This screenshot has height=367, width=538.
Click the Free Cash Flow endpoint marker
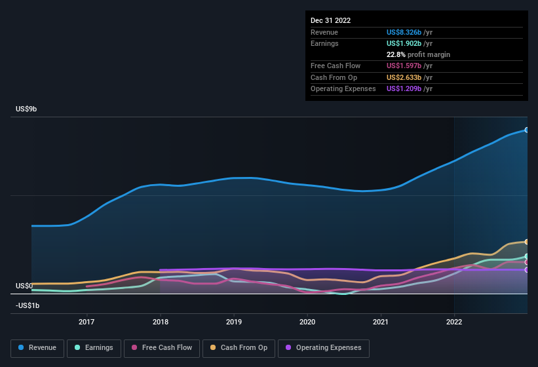point(527,262)
